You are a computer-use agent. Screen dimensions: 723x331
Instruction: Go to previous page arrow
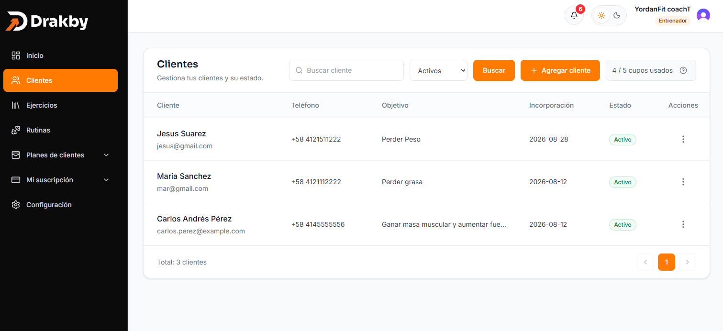click(x=645, y=262)
